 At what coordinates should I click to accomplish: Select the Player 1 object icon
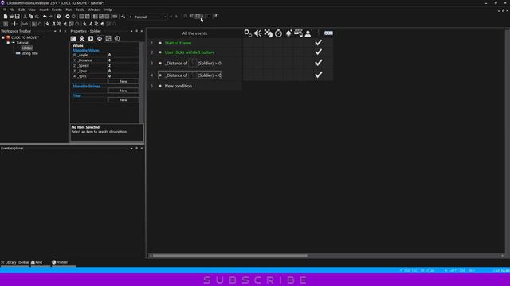tap(308, 33)
